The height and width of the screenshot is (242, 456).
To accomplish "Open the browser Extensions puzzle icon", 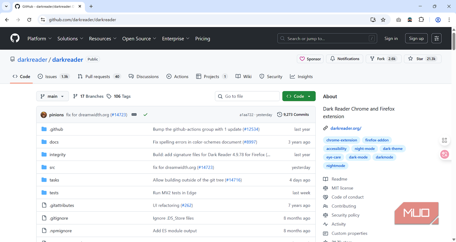I will click(x=421, y=20).
